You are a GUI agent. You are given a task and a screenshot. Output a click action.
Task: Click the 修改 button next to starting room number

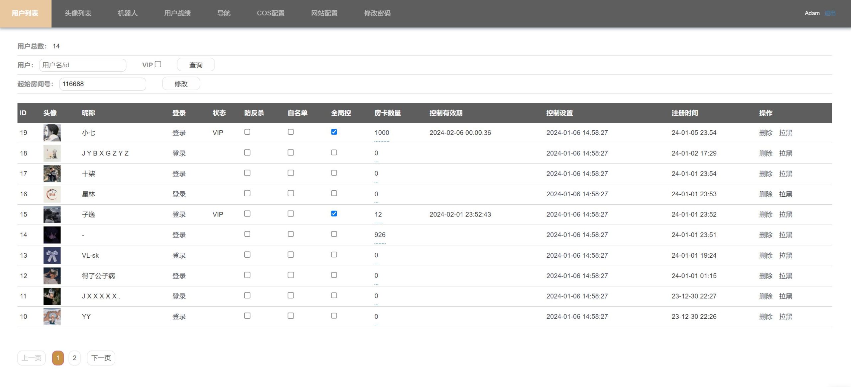point(181,84)
